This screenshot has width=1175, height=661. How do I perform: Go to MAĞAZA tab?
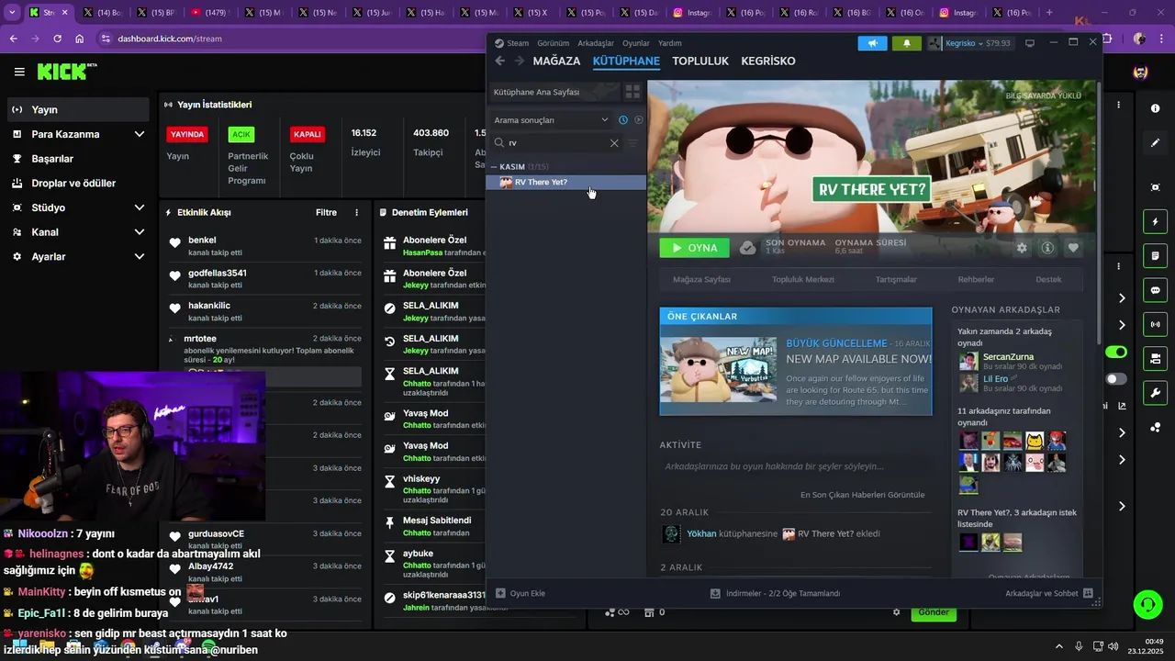(556, 61)
